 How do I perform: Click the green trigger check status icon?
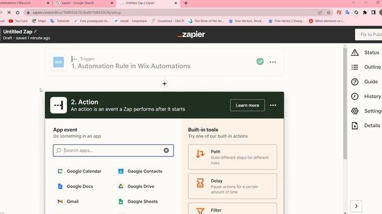tap(260, 62)
